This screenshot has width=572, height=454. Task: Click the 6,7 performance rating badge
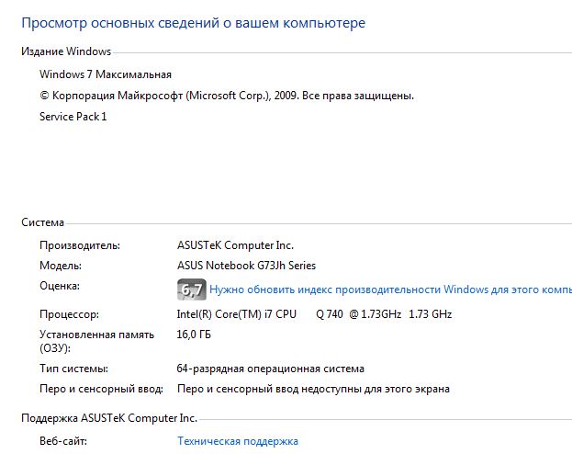click(192, 289)
